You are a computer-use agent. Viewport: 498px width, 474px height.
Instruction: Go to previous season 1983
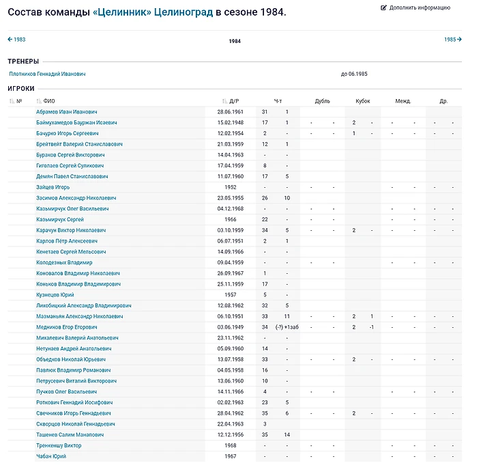(16, 40)
